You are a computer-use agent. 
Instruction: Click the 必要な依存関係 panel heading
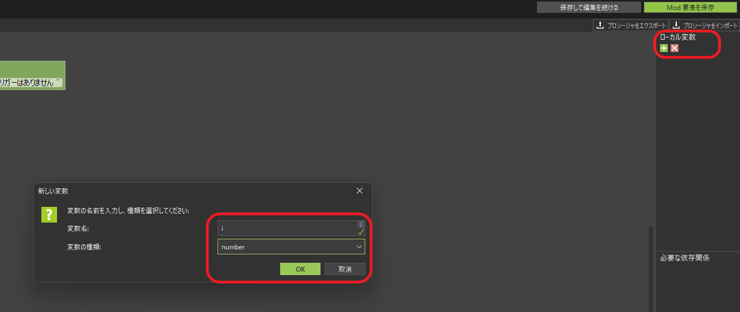pos(685,258)
